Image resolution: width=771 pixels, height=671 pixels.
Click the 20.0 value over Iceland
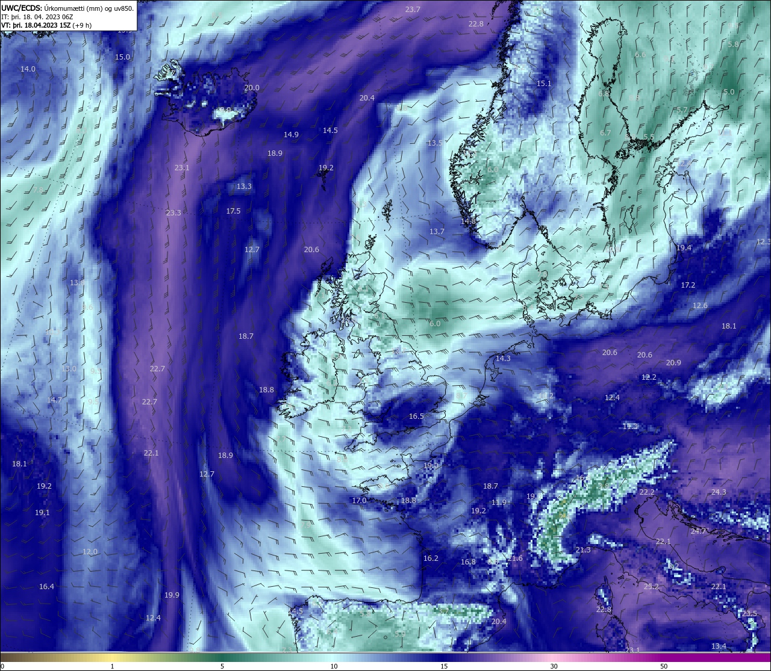[x=252, y=88]
